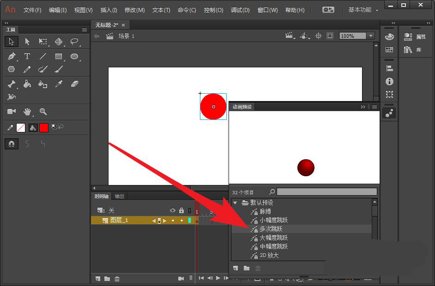Select the Subselection tool
Image resolution: width=435 pixels, height=286 pixels.
click(27, 42)
